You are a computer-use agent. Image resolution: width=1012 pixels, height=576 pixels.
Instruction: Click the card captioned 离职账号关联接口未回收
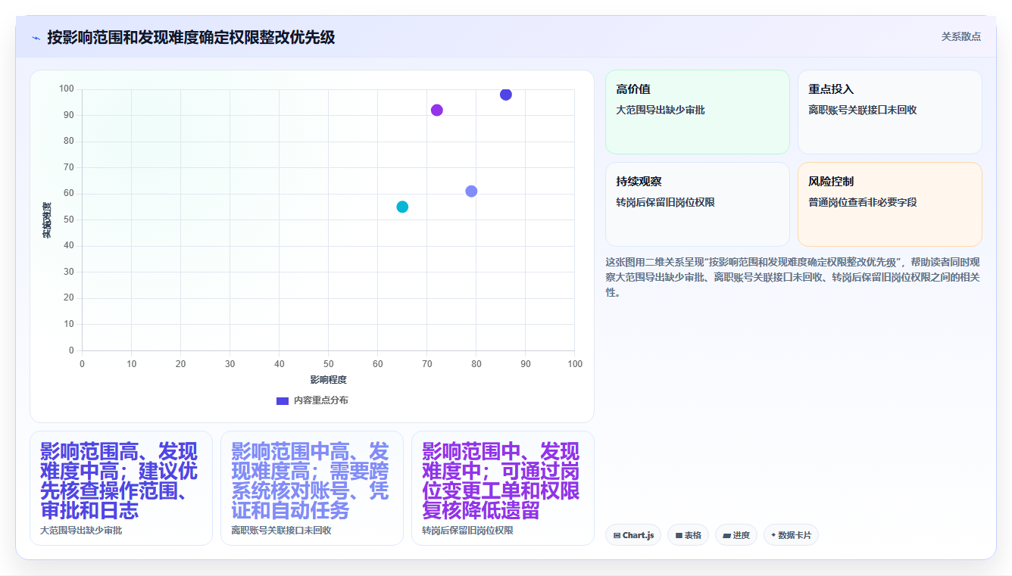(312, 488)
